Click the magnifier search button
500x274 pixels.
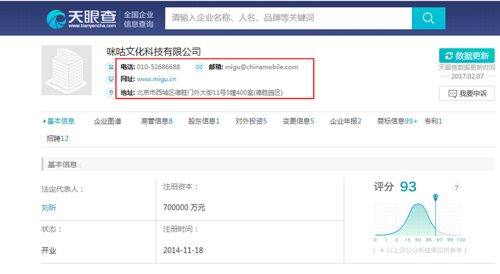click(428, 18)
